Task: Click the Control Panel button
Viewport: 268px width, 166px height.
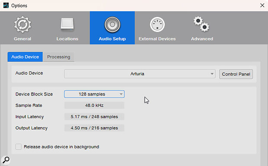Action: 236,74
